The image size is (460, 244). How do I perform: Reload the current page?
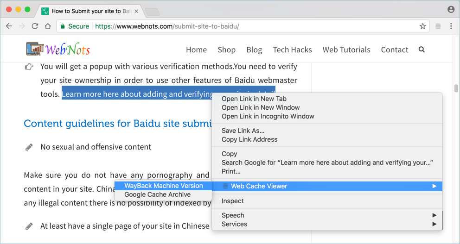(35, 26)
